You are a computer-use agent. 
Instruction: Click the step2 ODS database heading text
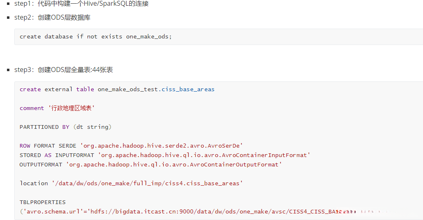pos(52,18)
